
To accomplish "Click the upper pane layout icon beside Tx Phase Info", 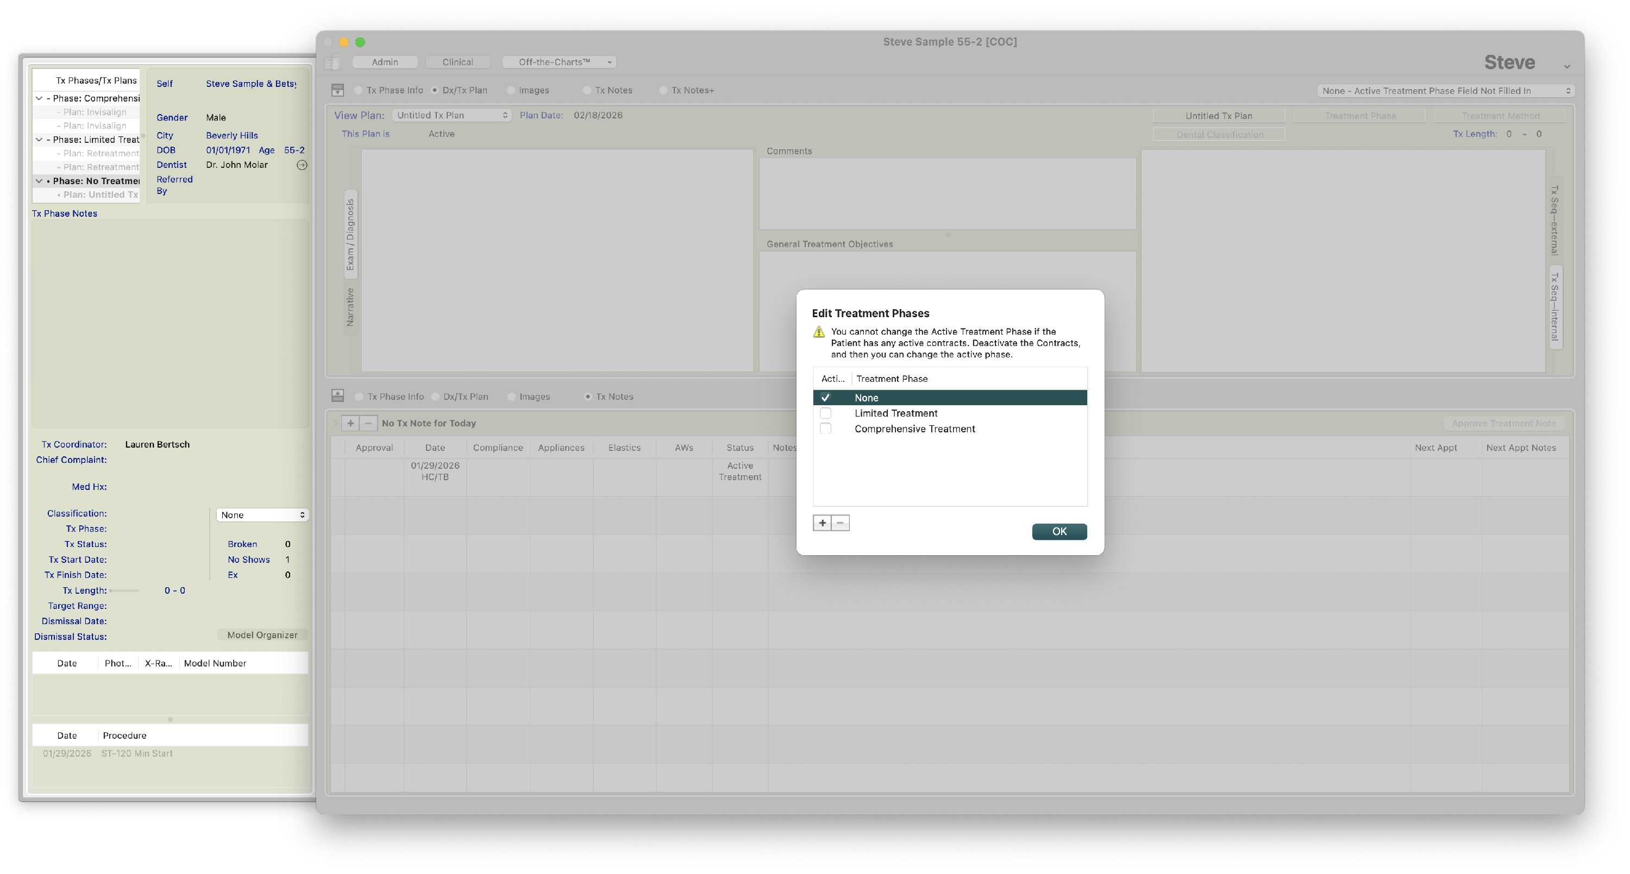I will tap(337, 90).
